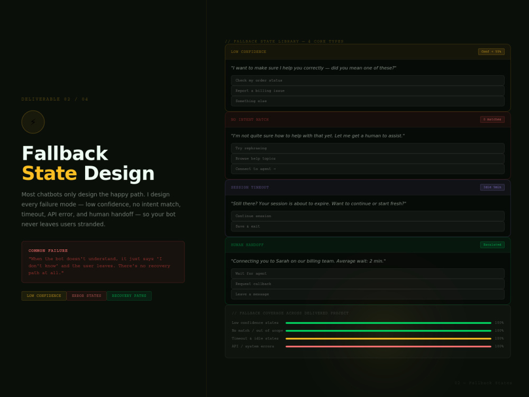The height and width of the screenshot is (397, 529).
Task: Pick the 'Something else' option
Action: 368,101
